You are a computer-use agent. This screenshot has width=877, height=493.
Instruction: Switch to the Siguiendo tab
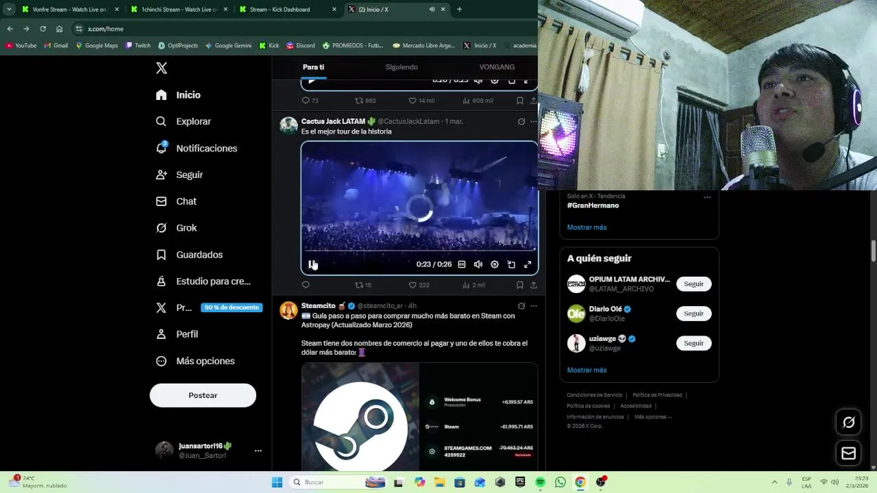402,67
